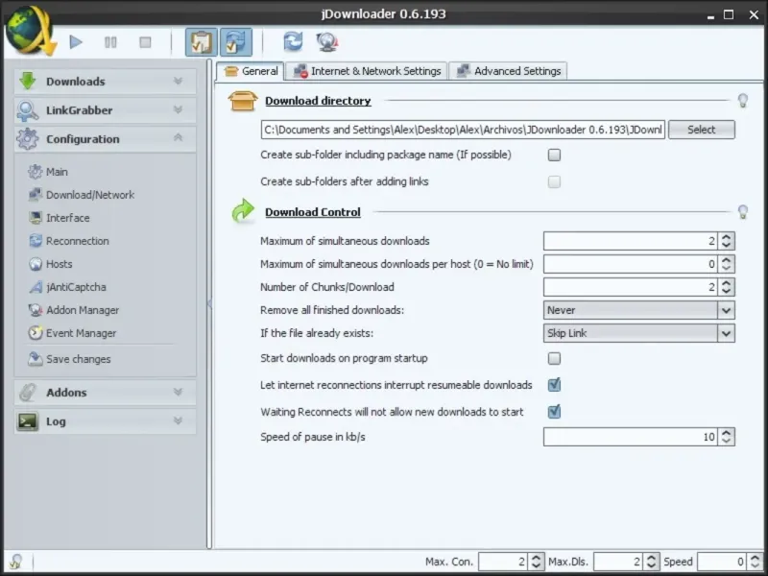This screenshot has width=768, height=576.
Task: Click the jDownloader globe logo
Action: 30,31
